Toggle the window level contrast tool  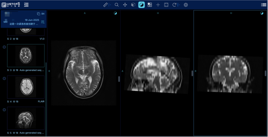tap(141, 5)
